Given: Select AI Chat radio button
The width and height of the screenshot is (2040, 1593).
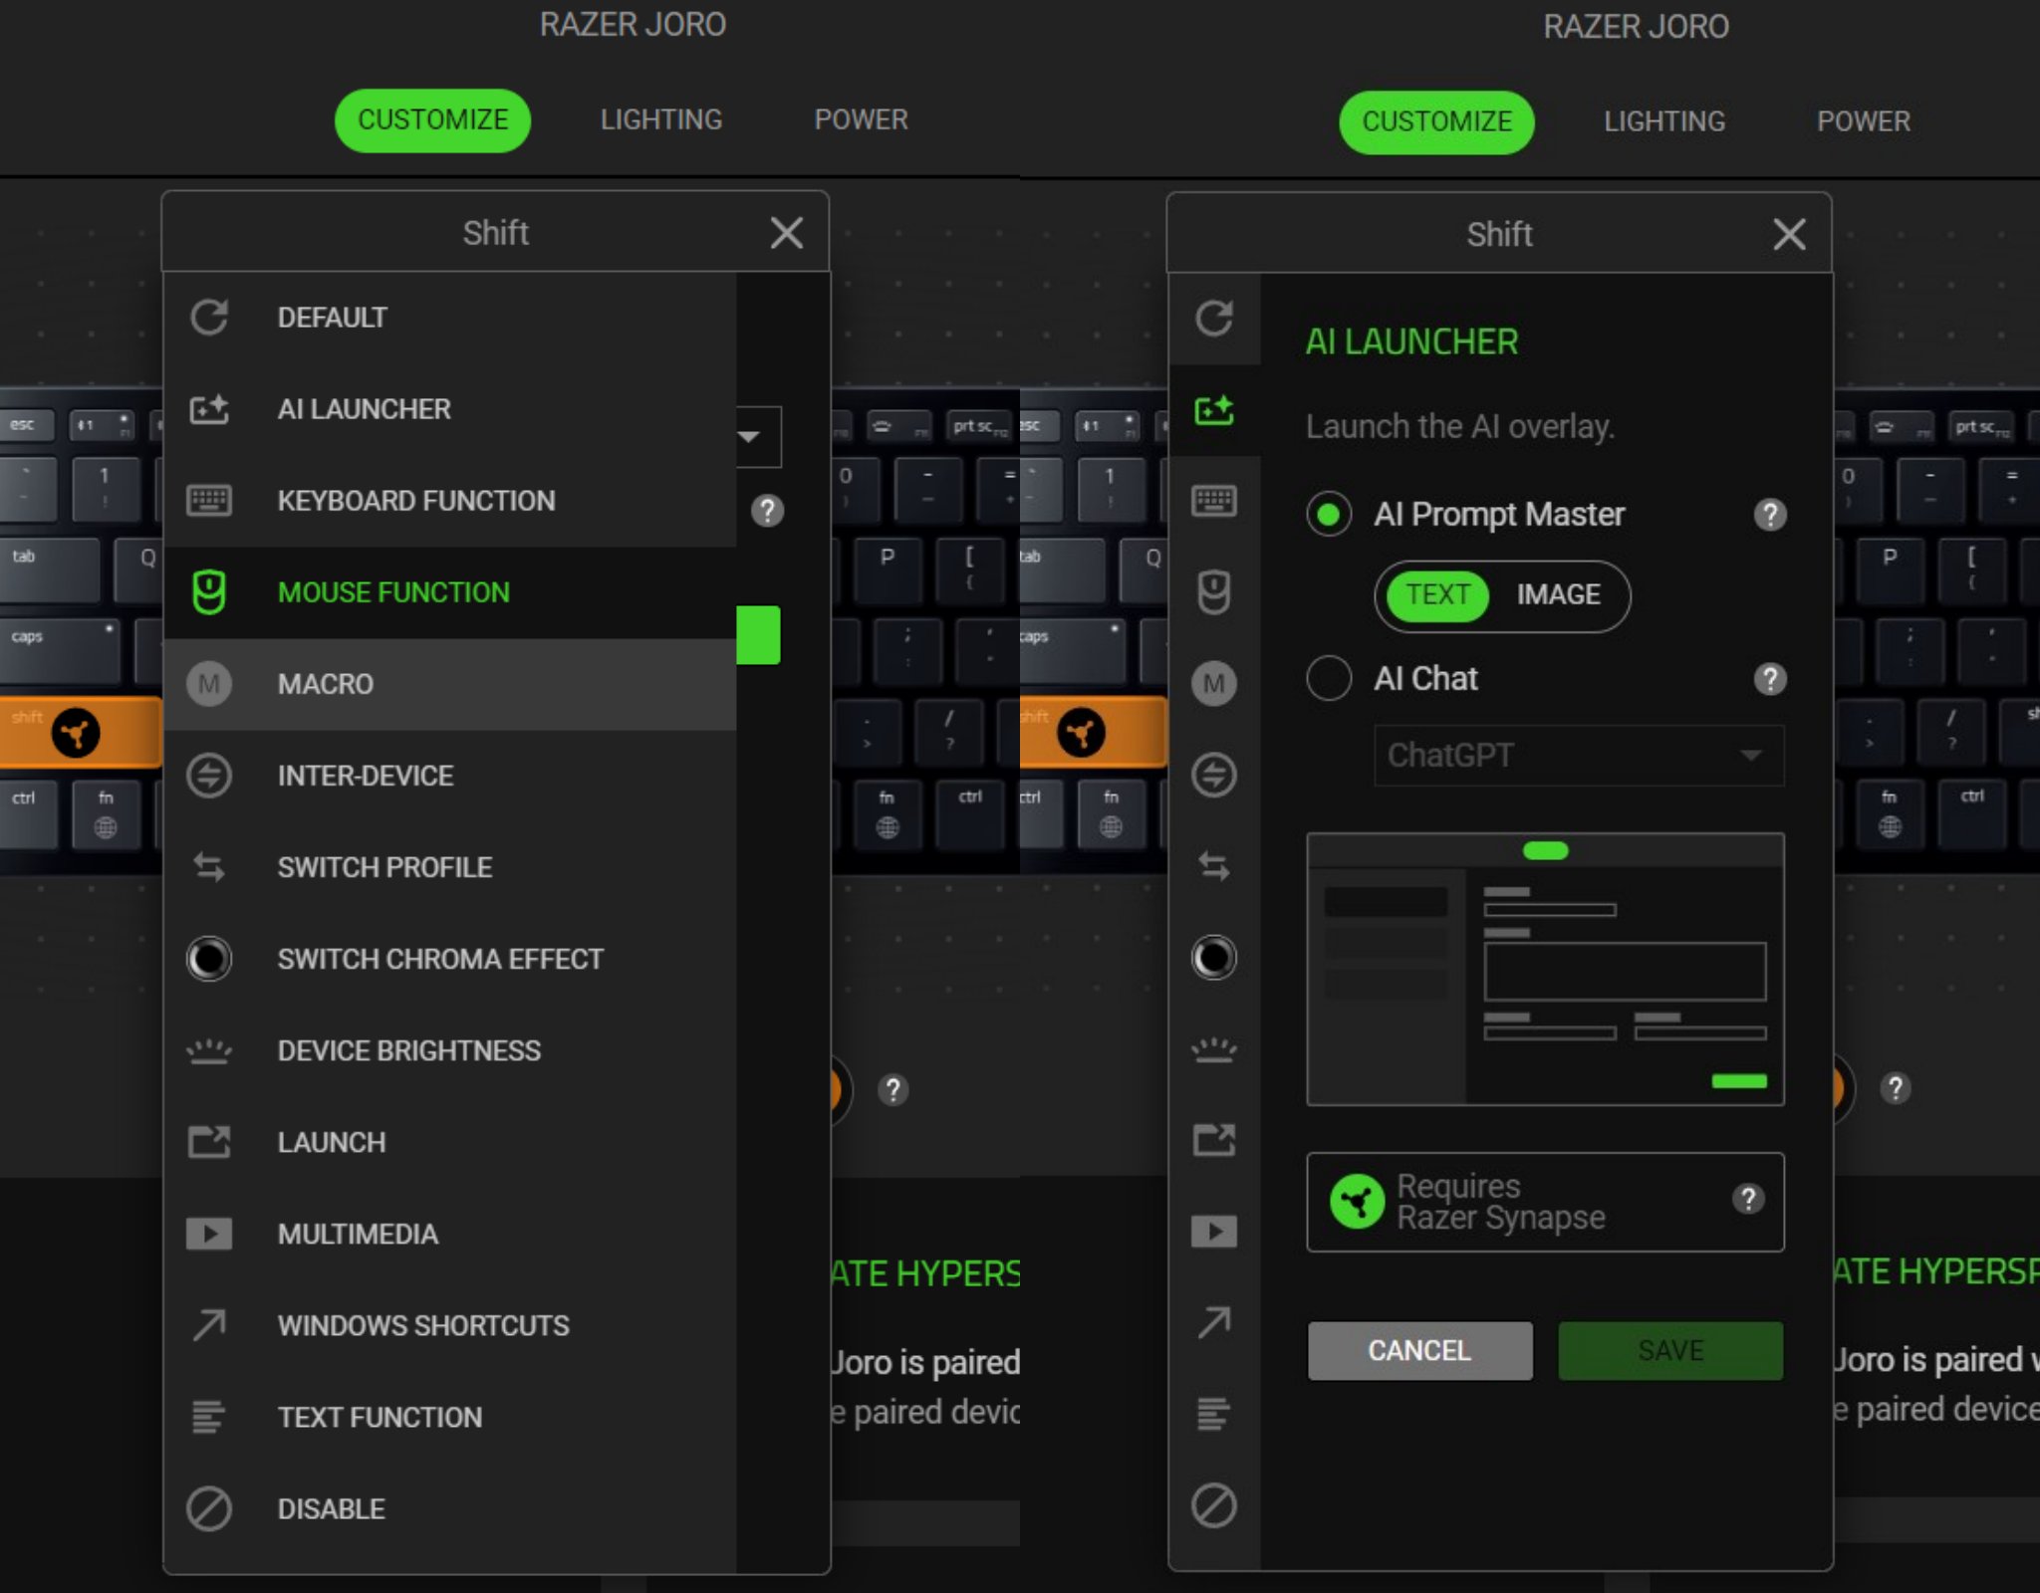Looking at the screenshot, I should (x=1329, y=679).
